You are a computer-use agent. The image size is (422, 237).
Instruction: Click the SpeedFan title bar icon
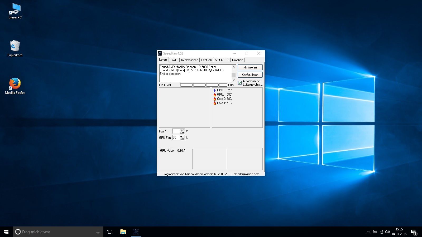[x=160, y=53]
